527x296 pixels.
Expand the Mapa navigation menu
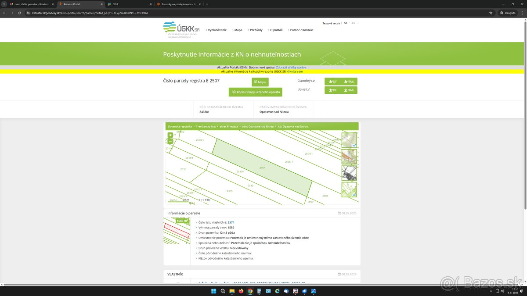tap(238, 30)
